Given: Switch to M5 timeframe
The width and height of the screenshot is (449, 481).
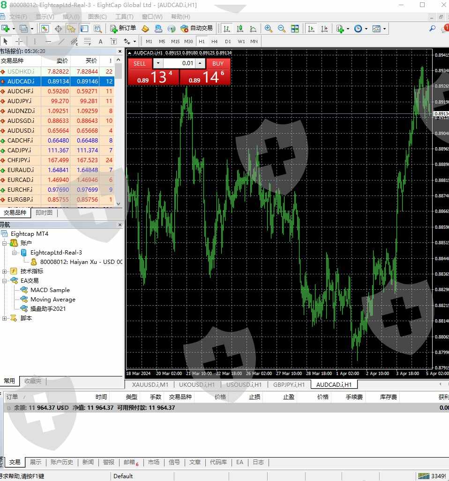Looking at the screenshot, I should [x=162, y=41].
